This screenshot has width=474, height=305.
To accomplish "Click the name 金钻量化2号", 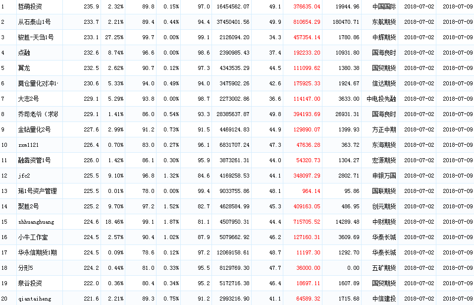I will point(34,129).
